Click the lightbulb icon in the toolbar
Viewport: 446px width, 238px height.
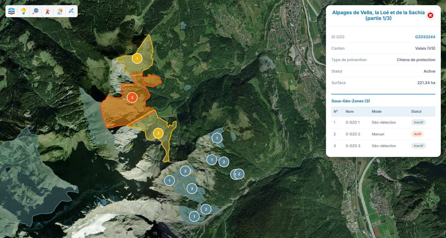click(23, 11)
